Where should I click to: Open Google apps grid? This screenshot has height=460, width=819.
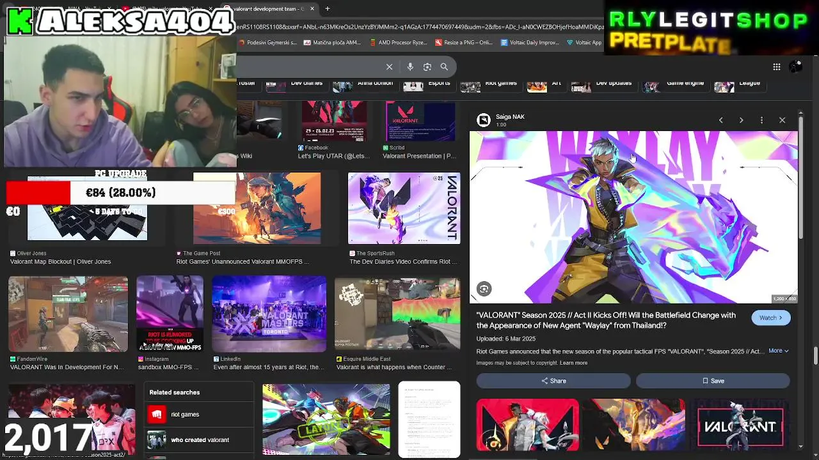776,66
